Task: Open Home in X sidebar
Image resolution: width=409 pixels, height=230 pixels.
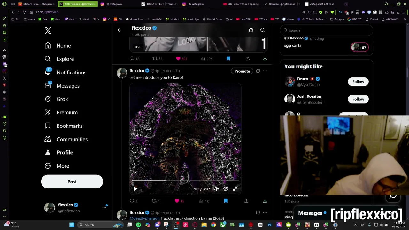Action: [x=58, y=46]
